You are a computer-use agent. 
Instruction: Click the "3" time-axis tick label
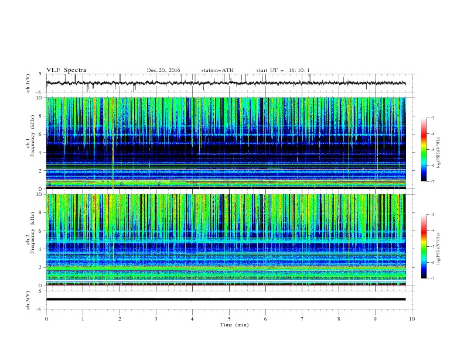click(x=156, y=319)
